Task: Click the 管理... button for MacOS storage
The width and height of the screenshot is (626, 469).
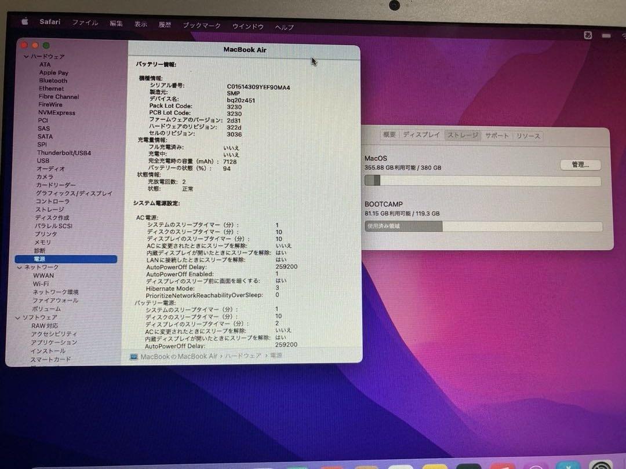Action: point(580,165)
